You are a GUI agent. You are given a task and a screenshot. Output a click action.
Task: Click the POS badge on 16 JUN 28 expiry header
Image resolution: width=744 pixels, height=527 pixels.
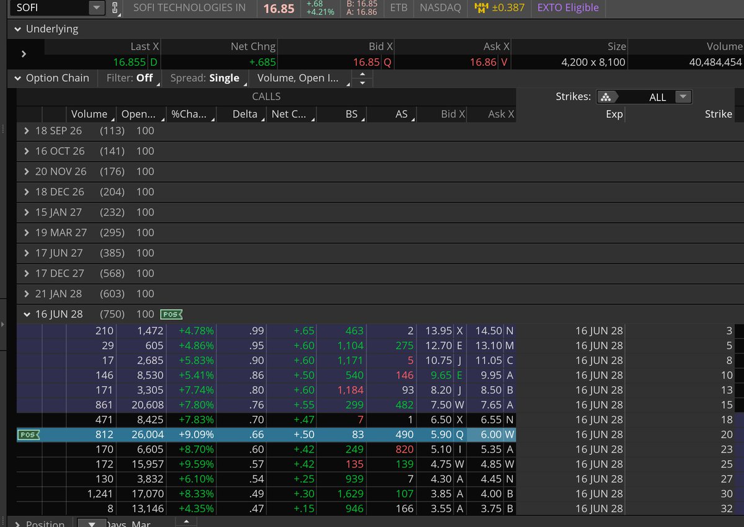[171, 314]
